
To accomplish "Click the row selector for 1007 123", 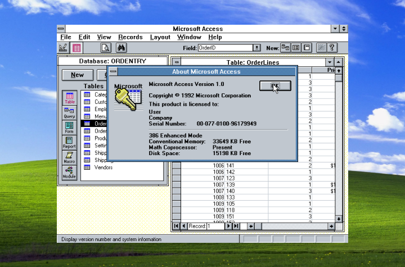I will [177, 178].
